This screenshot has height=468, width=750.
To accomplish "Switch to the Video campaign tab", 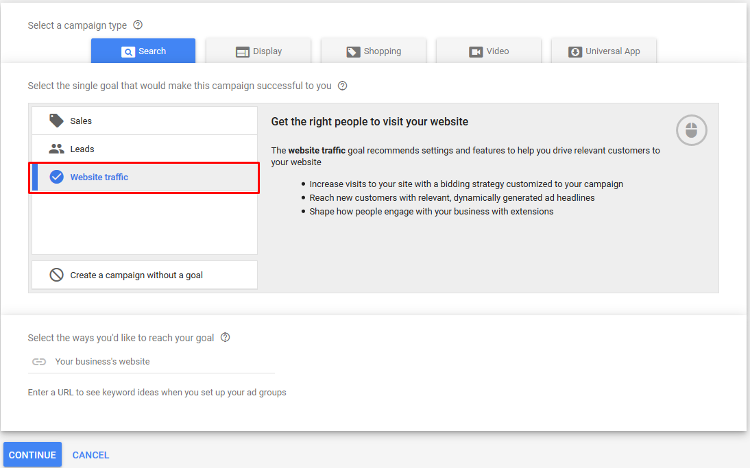I will pos(488,51).
